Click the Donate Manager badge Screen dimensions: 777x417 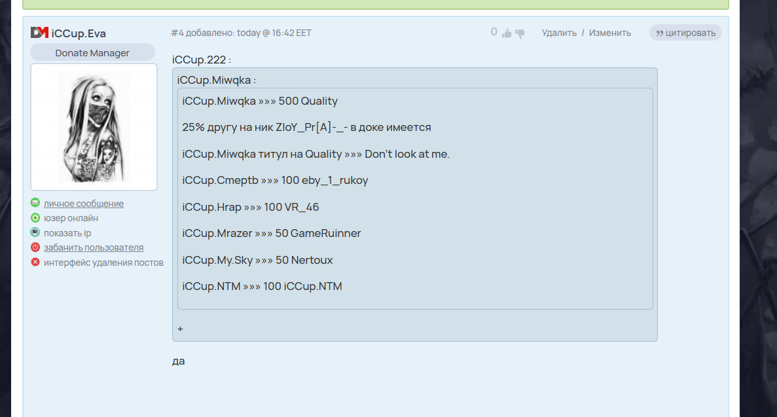[92, 52]
